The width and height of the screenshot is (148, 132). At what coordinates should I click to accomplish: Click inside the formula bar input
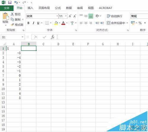(x=103, y=37)
